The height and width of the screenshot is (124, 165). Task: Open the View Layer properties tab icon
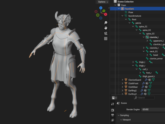coord(112,120)
